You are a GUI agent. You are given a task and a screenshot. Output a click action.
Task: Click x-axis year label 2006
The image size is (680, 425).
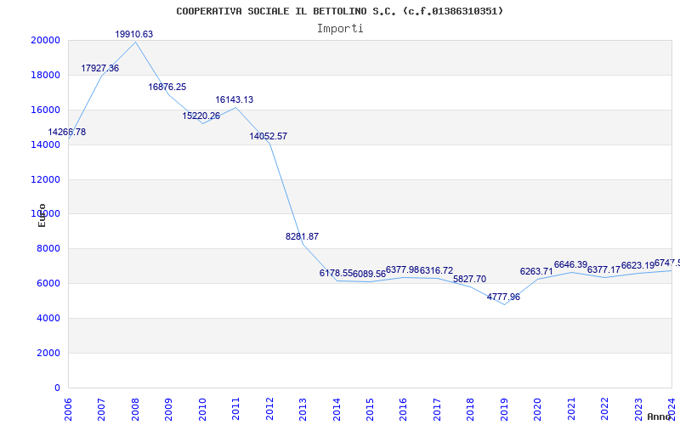68,410
